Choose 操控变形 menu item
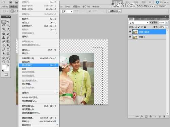This screenshot has width=170, height=127. tap(39, 62)
